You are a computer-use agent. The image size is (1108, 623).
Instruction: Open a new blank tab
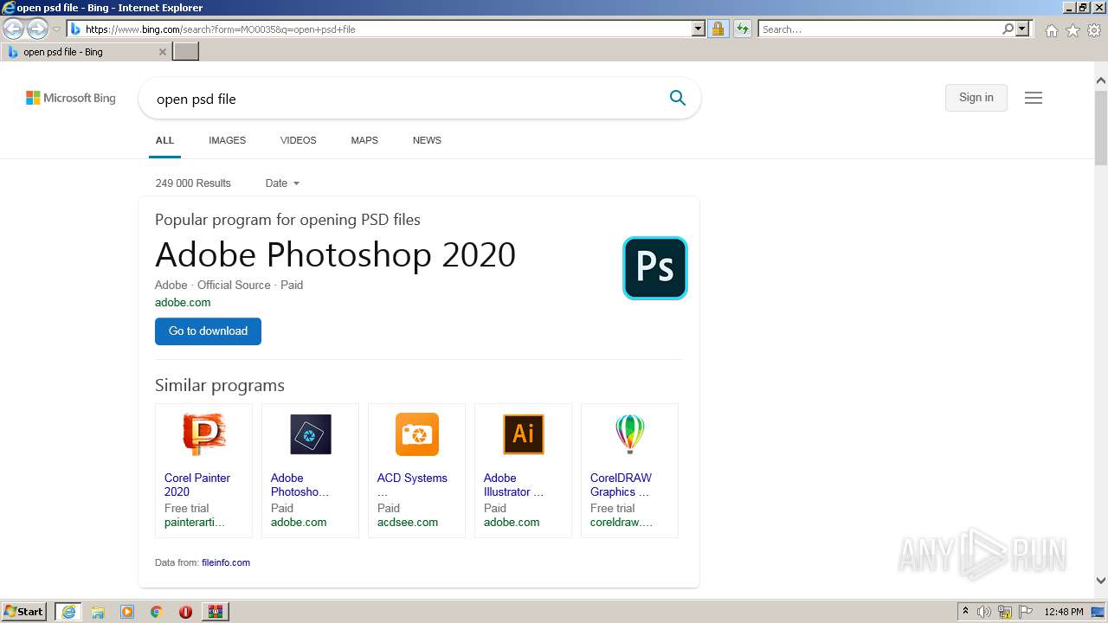(x=186, y=52)
